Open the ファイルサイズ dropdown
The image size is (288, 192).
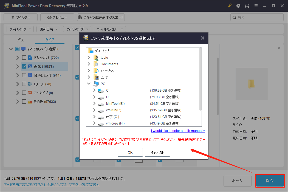(77, 29)
